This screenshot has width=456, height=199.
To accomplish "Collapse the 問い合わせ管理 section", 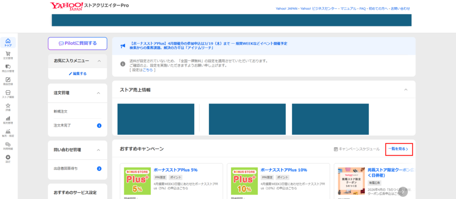I will [99, 150].
